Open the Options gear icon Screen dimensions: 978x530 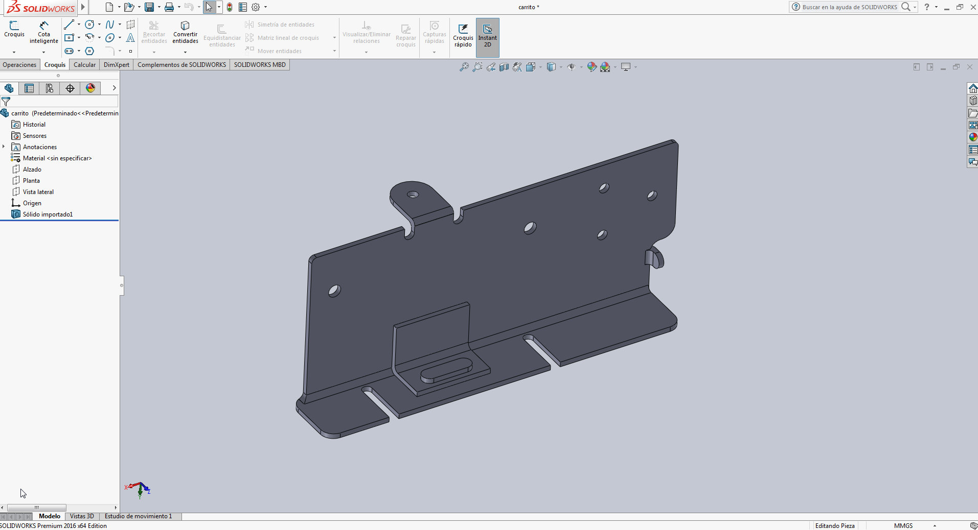[x=256, y=7]
